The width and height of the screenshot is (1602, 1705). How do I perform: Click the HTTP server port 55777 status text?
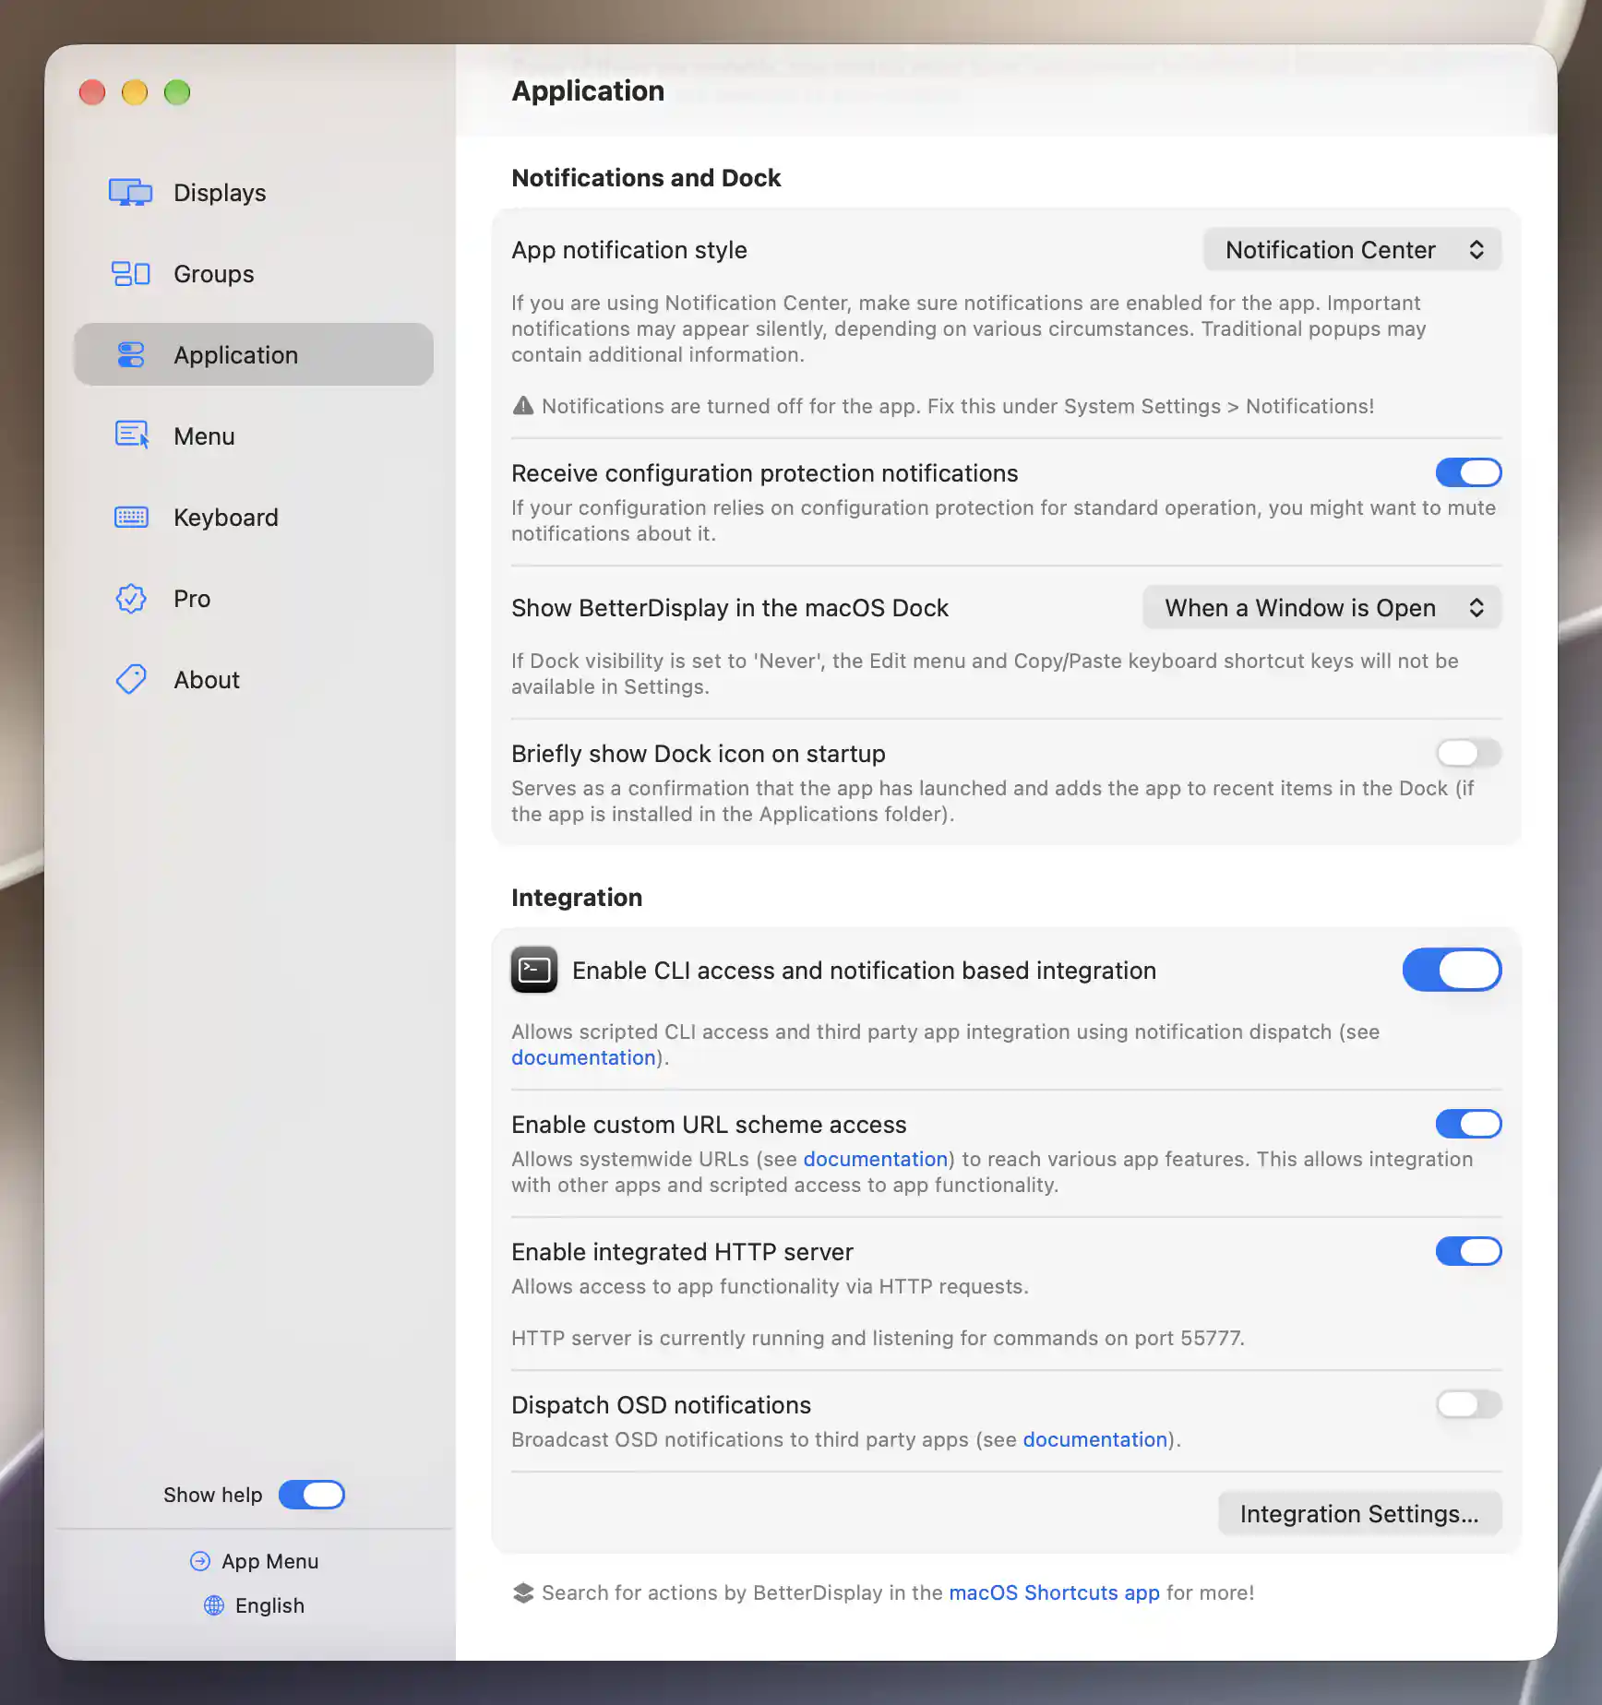878,1338
